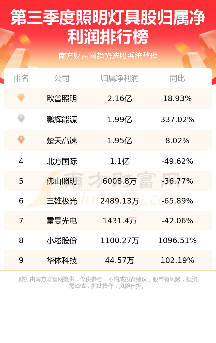Open 雷曼光电 company entry

pos(62,221)
